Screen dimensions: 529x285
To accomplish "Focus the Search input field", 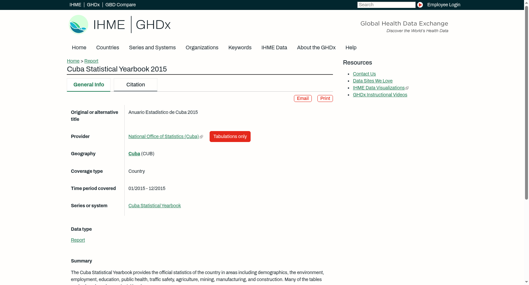I will [x=386, y=5].
